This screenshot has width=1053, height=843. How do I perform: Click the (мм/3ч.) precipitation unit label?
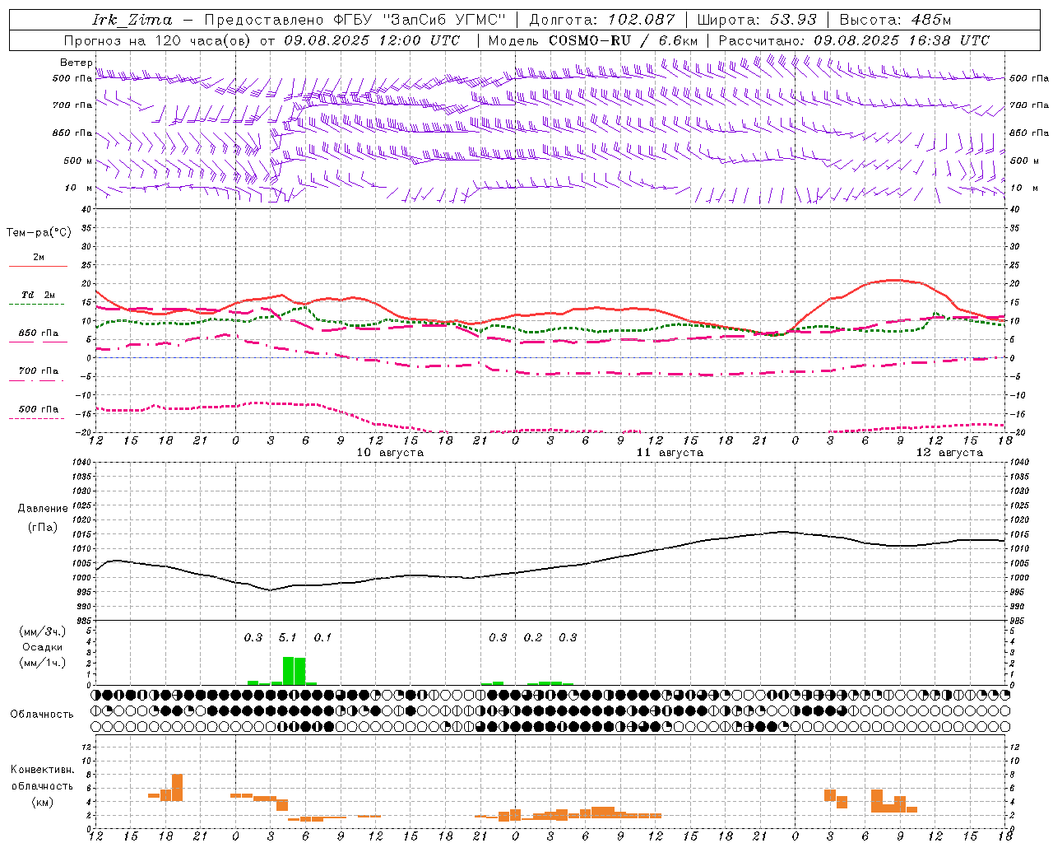click(x=43, y=632)
